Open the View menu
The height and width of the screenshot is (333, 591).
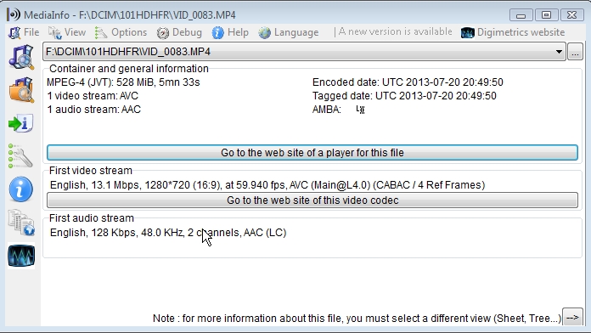click(x=67, y=32)
